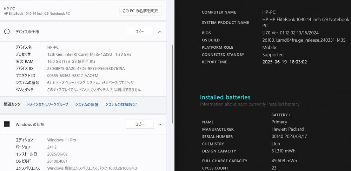Click the Windows logo icon
351x171 pixels.
pos(7,124)
